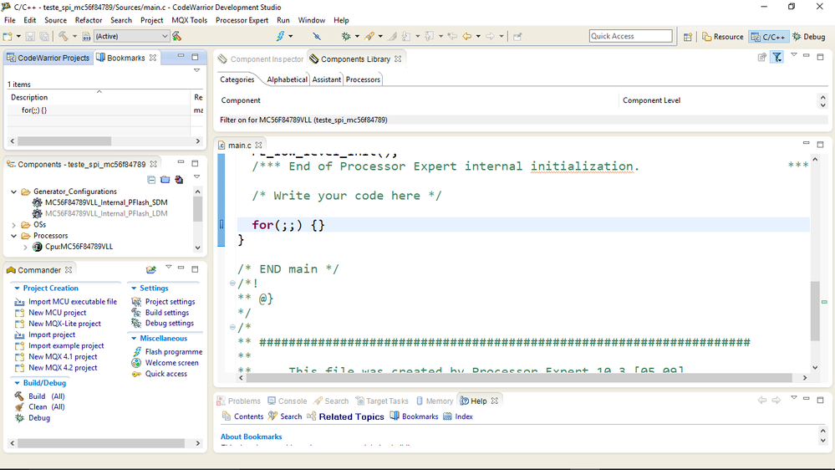The width and height of the screenshot is (835, 470).
Task: Click the back arrow in the Help view
Action: [x=762, y=401]
